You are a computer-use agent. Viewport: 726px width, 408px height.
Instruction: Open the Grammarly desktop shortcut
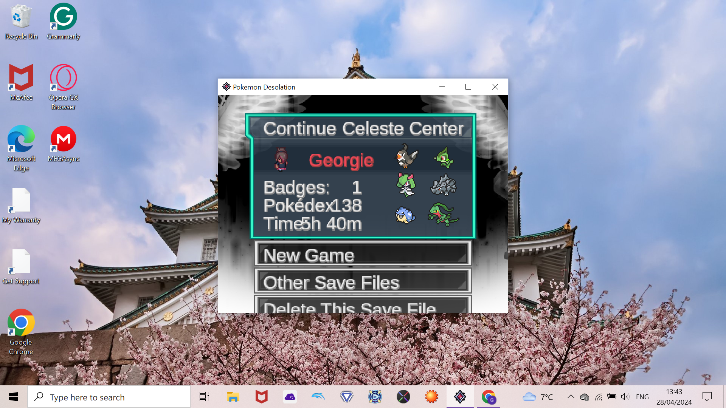[63, 22]
